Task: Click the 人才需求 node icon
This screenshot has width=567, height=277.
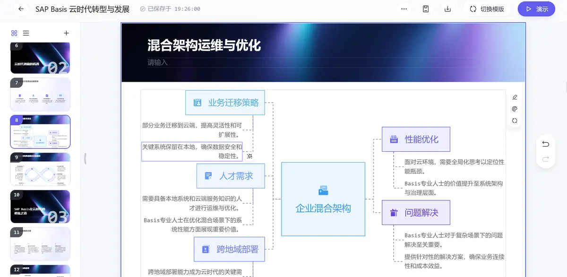Action: tap(208, 176)
